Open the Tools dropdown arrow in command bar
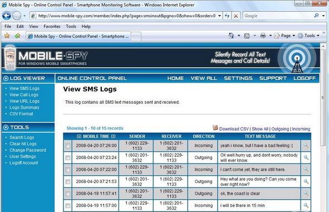Image resolution: width=329 pixels, height=212 pixels. point(318,36)
